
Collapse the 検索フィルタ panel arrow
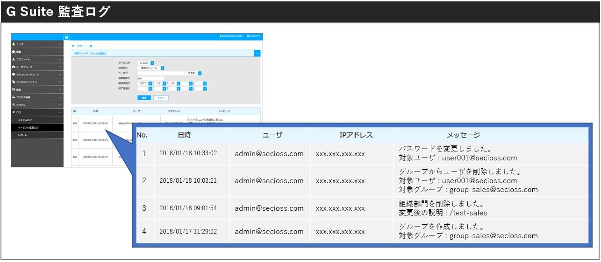pyautogui.click(x=257, y=53)
